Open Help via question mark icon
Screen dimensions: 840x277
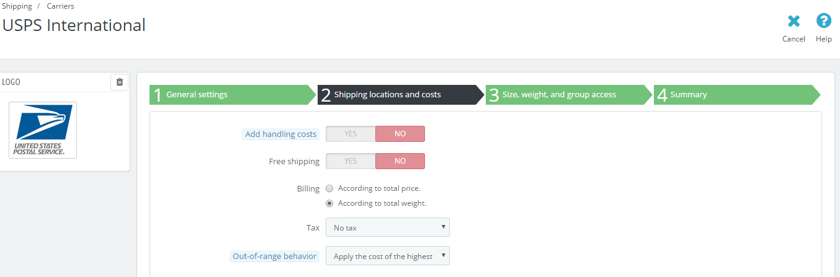pyautogui.click(x=823, y=22)
